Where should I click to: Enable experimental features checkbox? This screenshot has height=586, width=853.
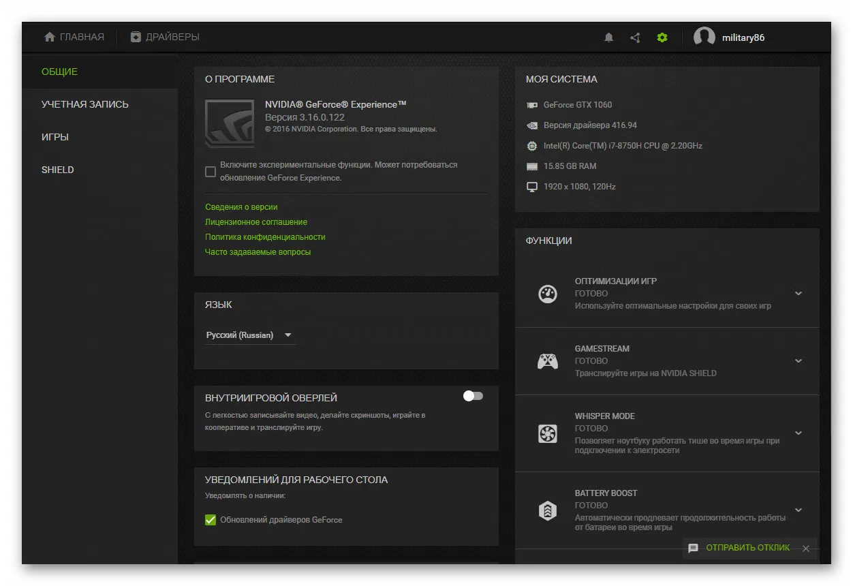click(211, 172)
